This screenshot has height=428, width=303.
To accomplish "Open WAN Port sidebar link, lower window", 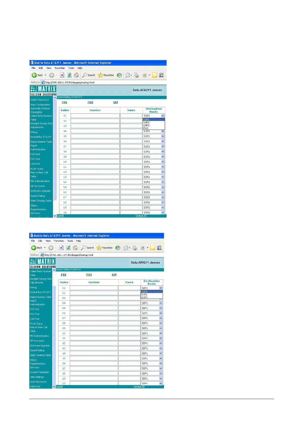I will (x=35, y=387).
